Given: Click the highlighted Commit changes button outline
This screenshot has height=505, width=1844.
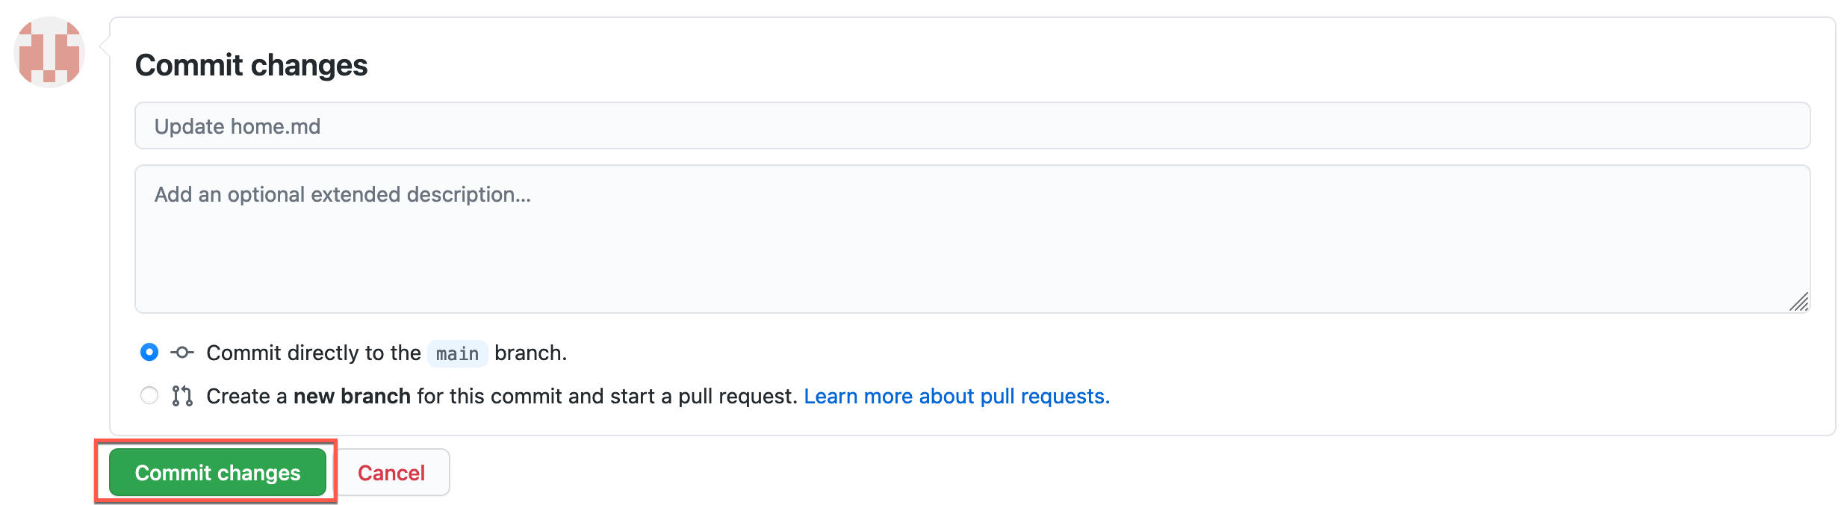Looking at the screenshot, I should tap(217, 471).
